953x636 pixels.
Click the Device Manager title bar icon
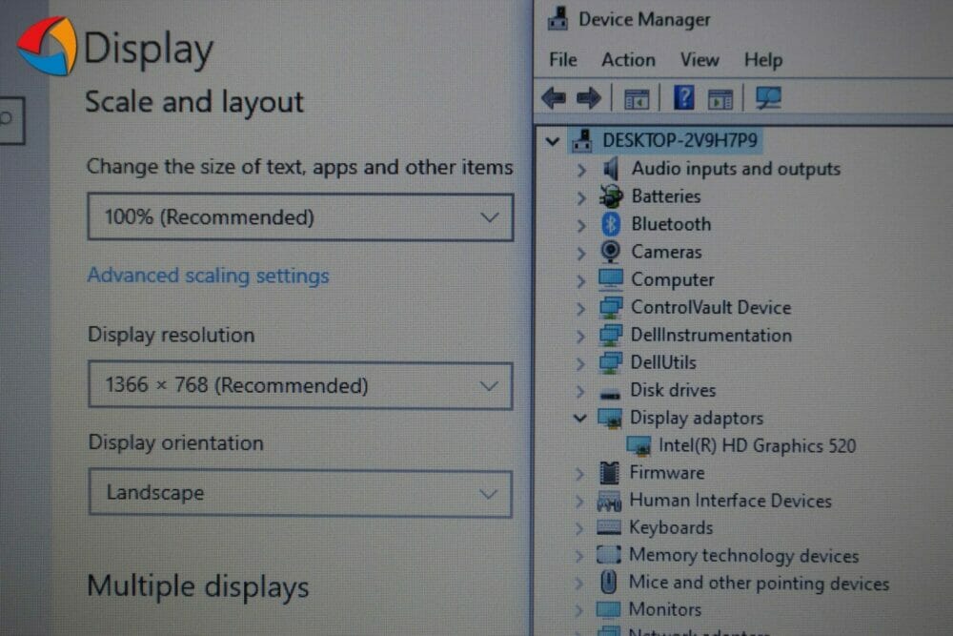(x=558, y=19)
